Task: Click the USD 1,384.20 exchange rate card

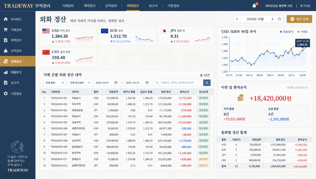Action: click(x=68, y=36)
